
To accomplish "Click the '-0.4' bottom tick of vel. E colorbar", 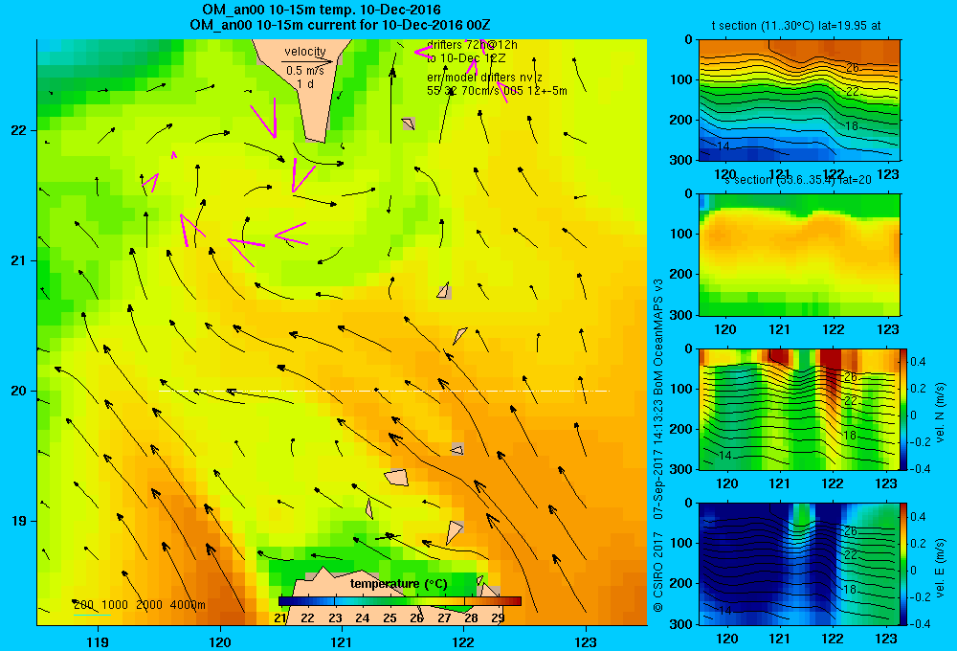I will coord(920,624).
